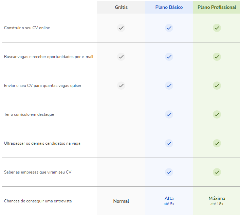Click Plano Básico checkmark for Buscar vagas row
The width and height of the screenshot is (240, 217).
[169, 57]
